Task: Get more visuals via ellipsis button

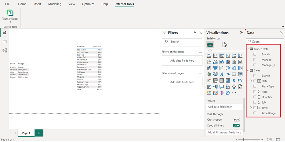Action: [x=234, y=93]
